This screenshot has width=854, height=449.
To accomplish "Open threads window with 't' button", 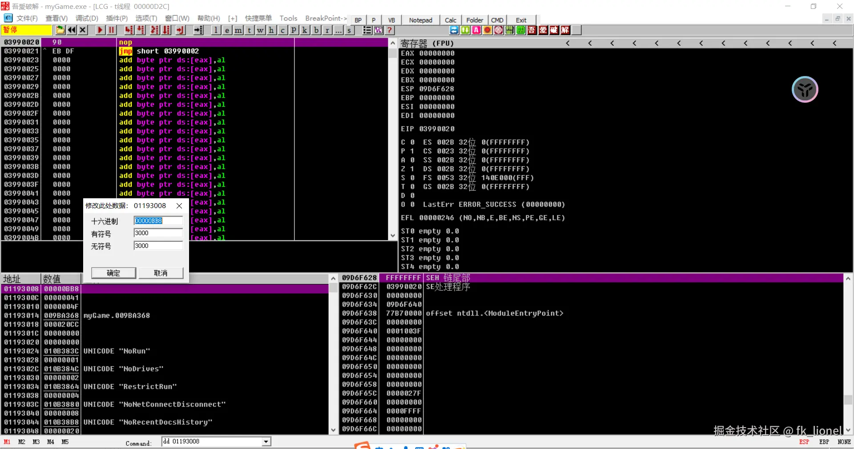I will (x=249, y=30).
